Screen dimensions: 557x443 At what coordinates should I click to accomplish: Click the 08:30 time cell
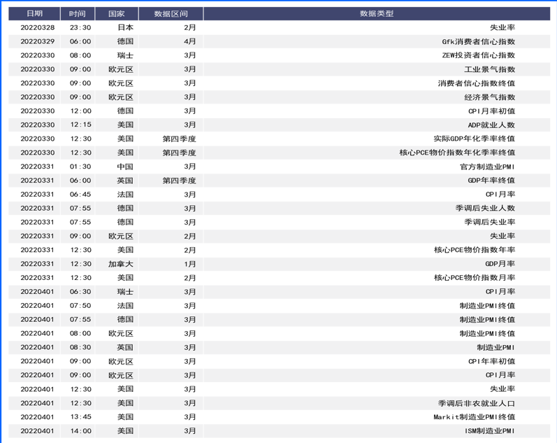(80, 347)
